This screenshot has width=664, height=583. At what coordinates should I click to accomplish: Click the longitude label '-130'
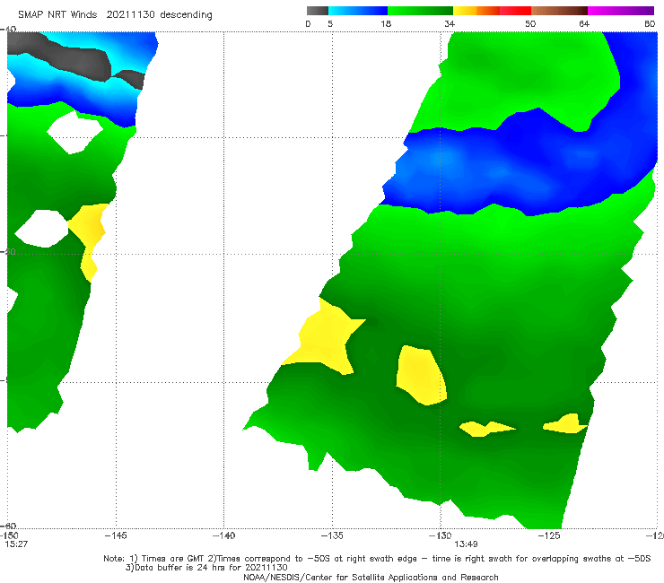point(441,535)
